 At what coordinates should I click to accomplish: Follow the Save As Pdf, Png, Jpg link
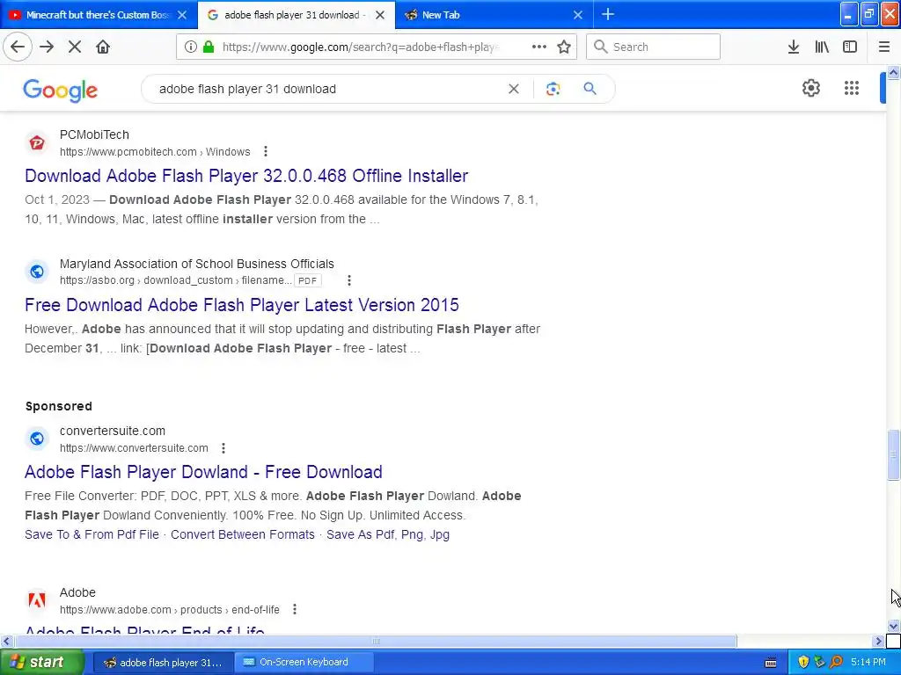pos(388,534)
